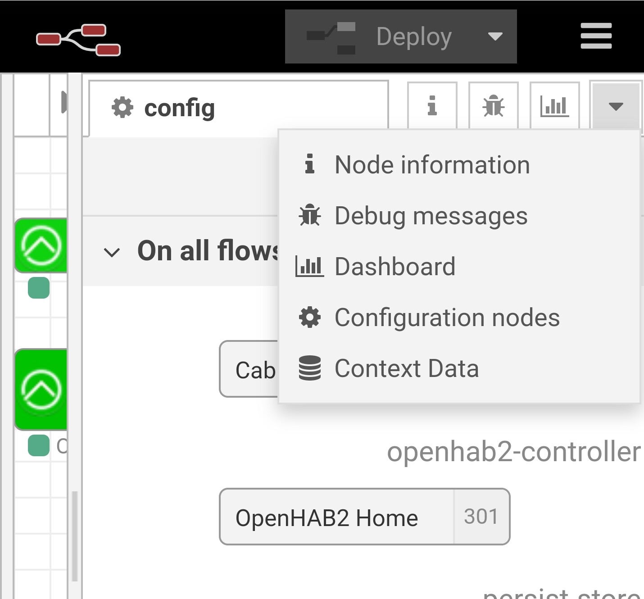This screenshot has width=644, height=599.
Task: Choose Configuration nodes from the menu
Action: click(x=459, y=318)
